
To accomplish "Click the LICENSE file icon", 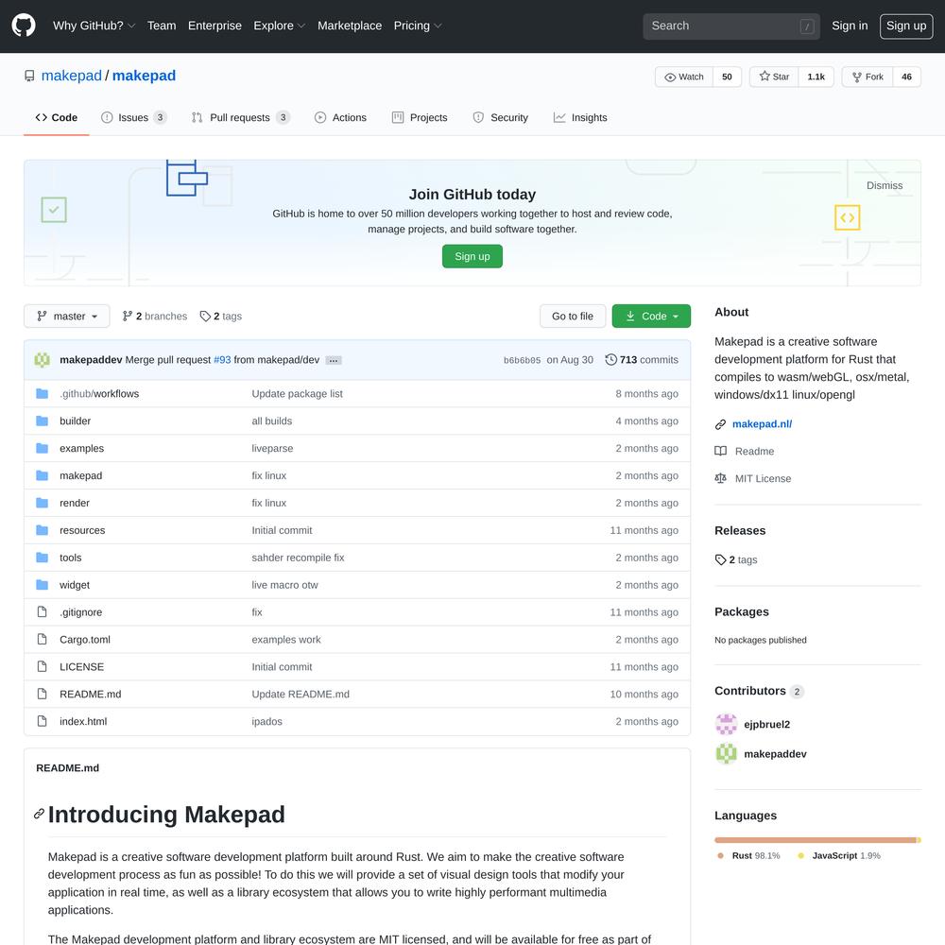I will (x=42, y=666).
